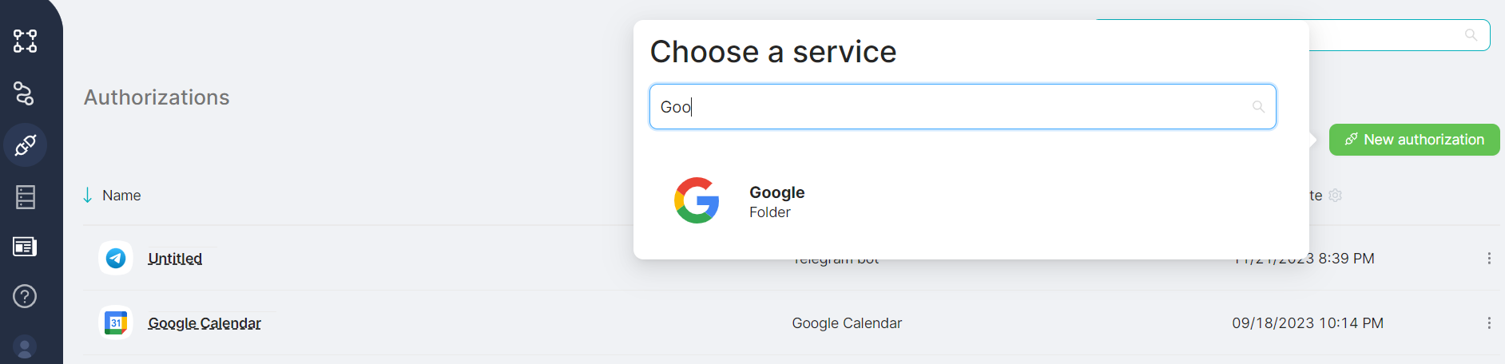The image size is (1505, 364).
Task: Open column settings gear icon
Action: pyautogui.click(x=1336, y=196)
